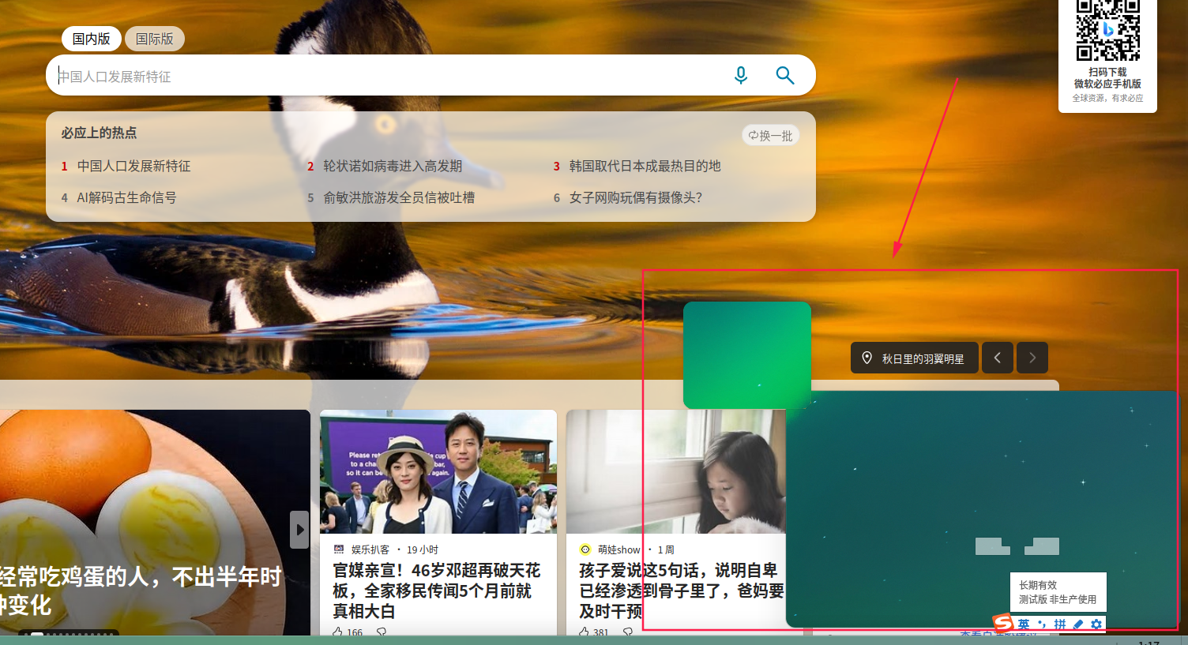
Task: Switch to the 国际版 tab
Action: 155,39
